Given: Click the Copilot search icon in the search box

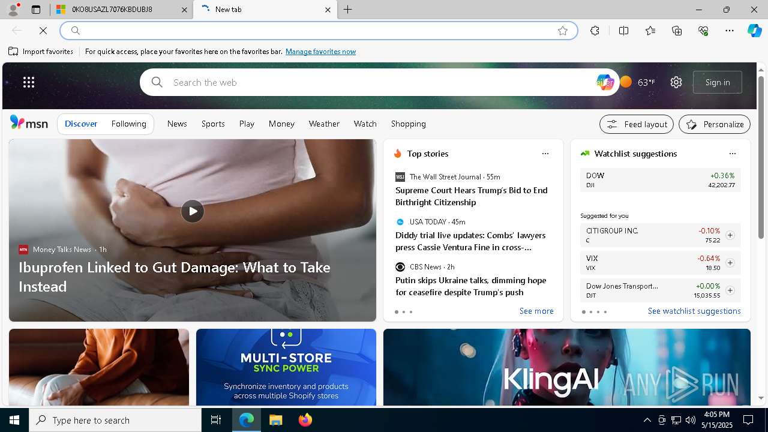Looking at the screenshot, I should click(605, 82).
